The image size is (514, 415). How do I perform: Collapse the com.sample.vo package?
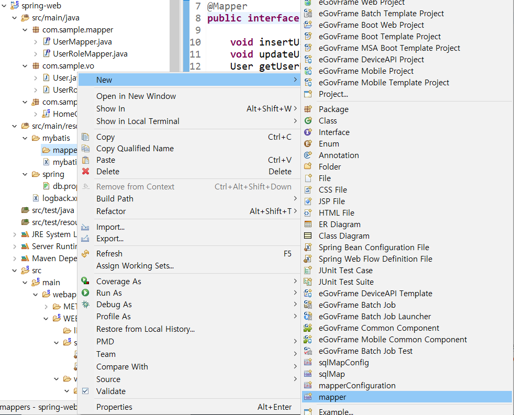point(25,66)
